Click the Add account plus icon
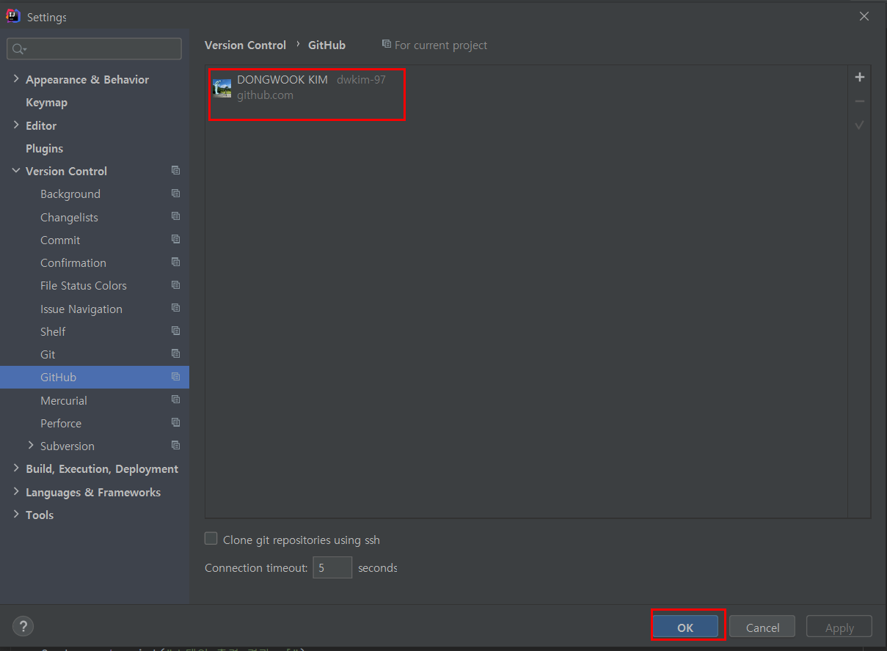The width and height of the screenshot is (887, 651). click(x=860, y=77)
